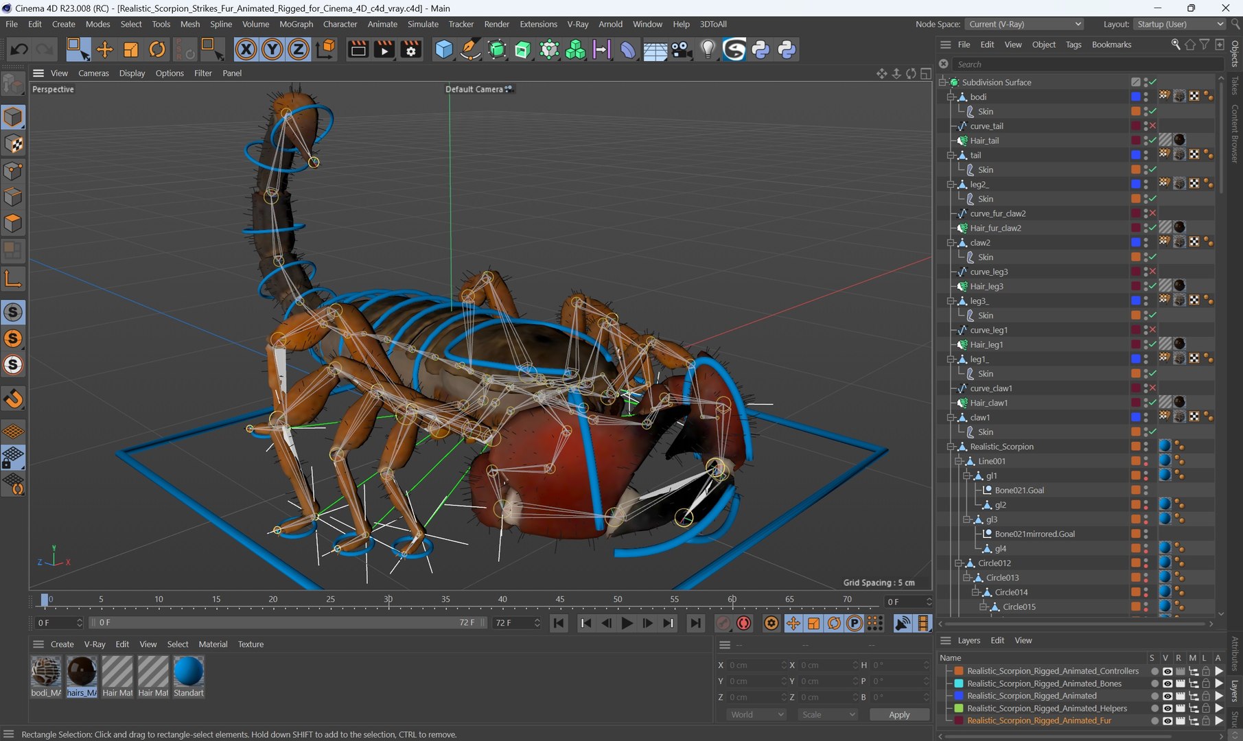
Task: Collapse the Subdivision Surface object tree
Action: pos(943,82)
